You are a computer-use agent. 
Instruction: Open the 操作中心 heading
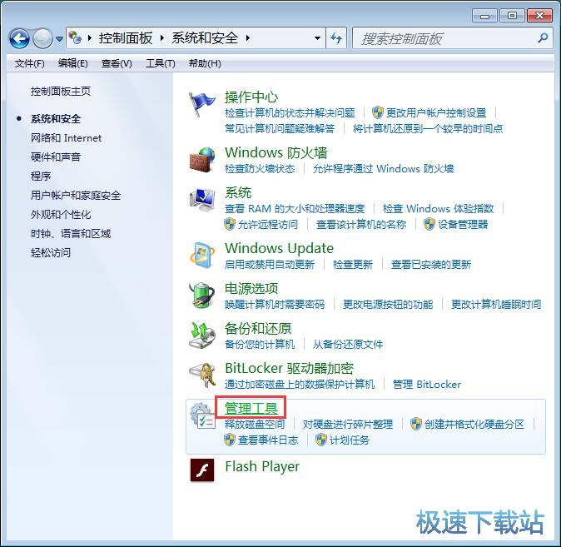coord(251,97)
